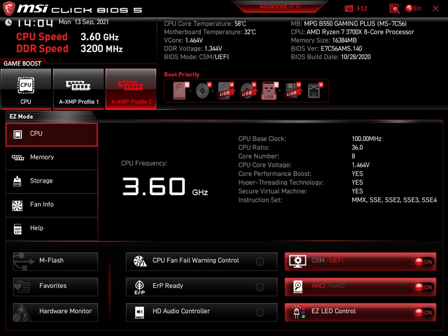Switch CSM / UEFI toggle
Screen dimensions: 448x336
pos(360,262)
